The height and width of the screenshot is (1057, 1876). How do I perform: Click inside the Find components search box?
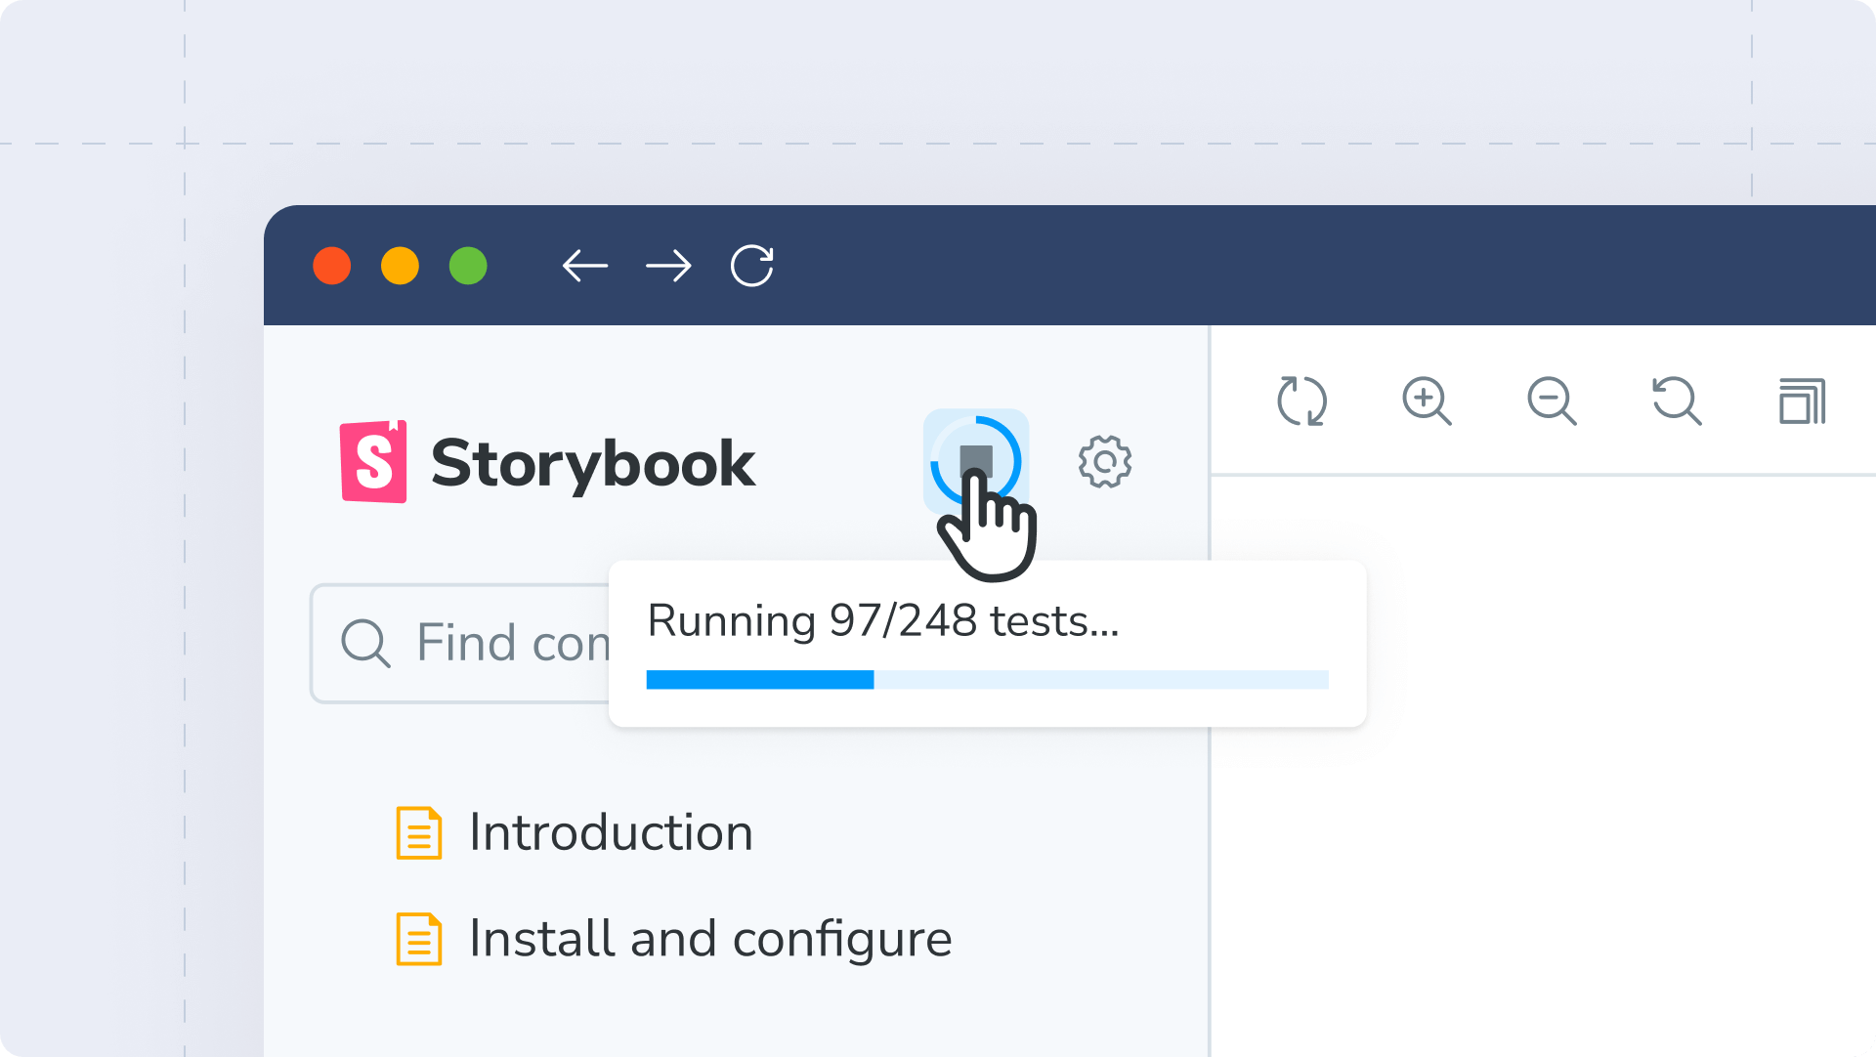coord(508,643)
